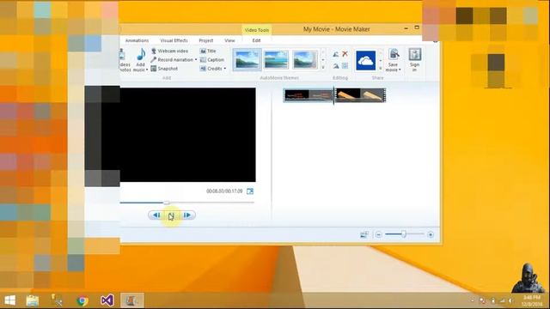
Task: Click the zoom out minus button
Action: [x=378, y=234]
